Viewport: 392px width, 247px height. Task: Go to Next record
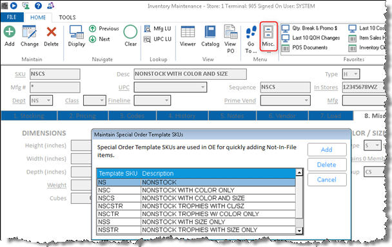99,39
